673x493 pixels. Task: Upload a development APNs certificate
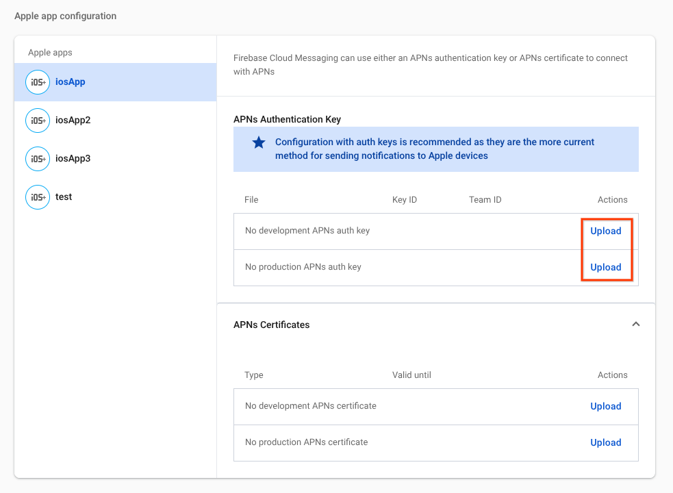[x=605, y=407]
